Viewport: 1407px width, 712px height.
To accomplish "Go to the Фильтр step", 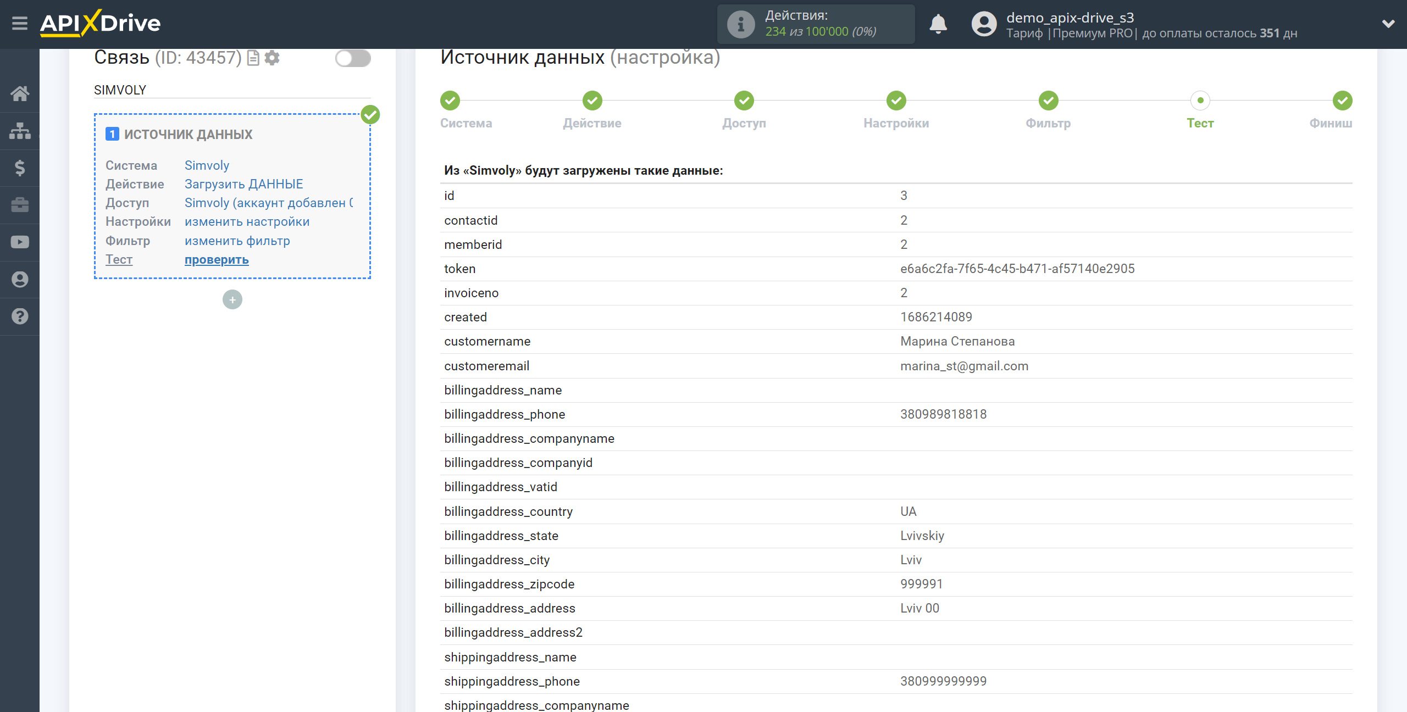I will click(x=1048, y=123).
